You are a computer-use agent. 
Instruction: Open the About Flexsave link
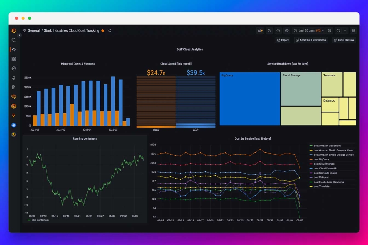coord(344,40)
